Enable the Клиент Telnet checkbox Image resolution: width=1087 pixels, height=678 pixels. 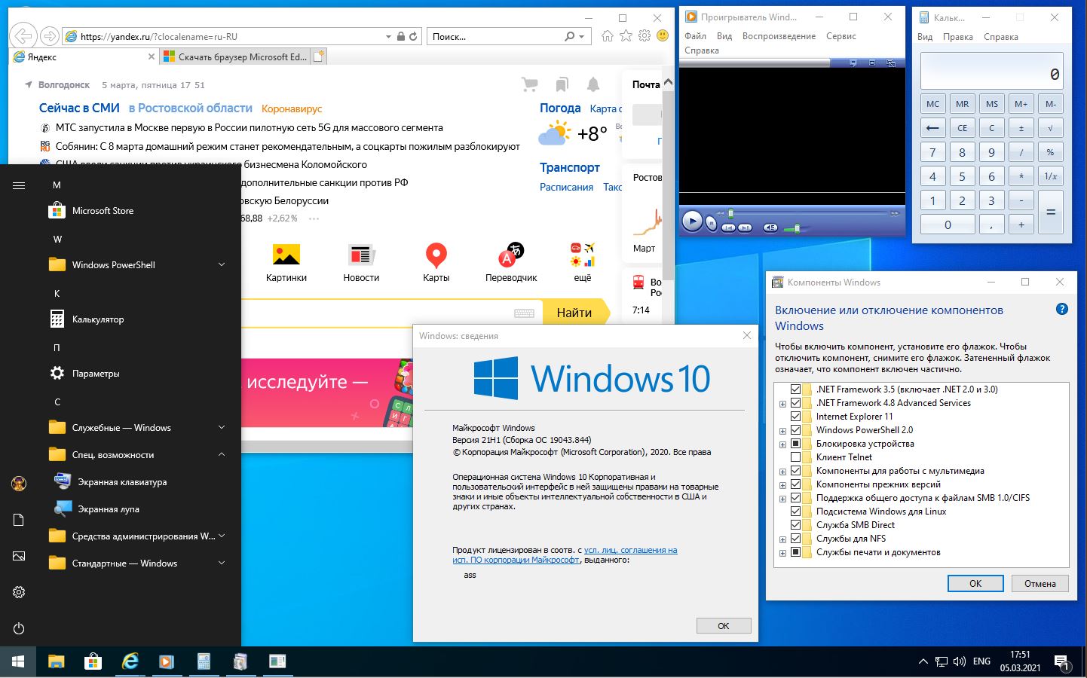click(795, 457)
